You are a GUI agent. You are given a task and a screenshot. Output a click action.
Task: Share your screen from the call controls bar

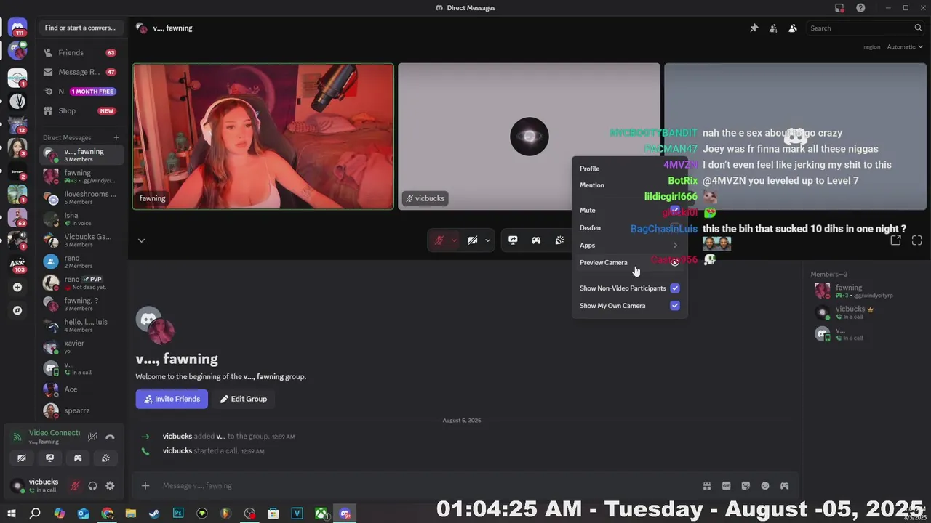tap(513, 240)
